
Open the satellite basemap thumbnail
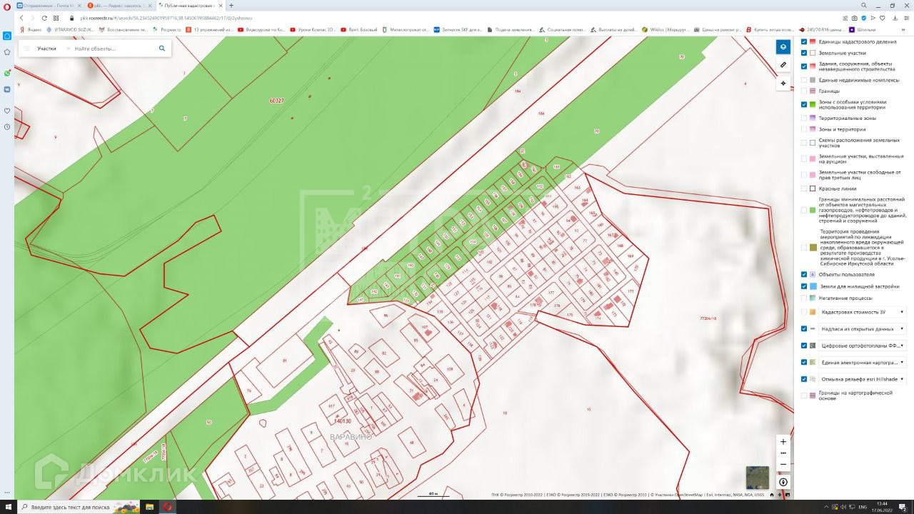point(758,478)
